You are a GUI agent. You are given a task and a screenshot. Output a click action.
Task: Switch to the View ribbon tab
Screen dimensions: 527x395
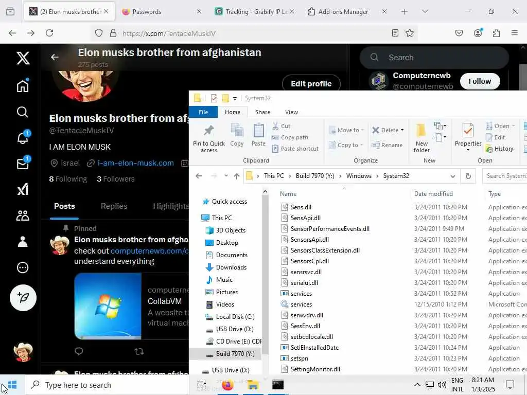[x=291, y=112]
